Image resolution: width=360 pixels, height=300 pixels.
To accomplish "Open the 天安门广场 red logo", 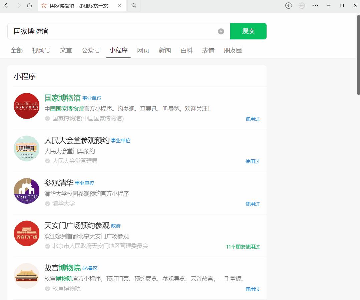I will click(27, 234).
